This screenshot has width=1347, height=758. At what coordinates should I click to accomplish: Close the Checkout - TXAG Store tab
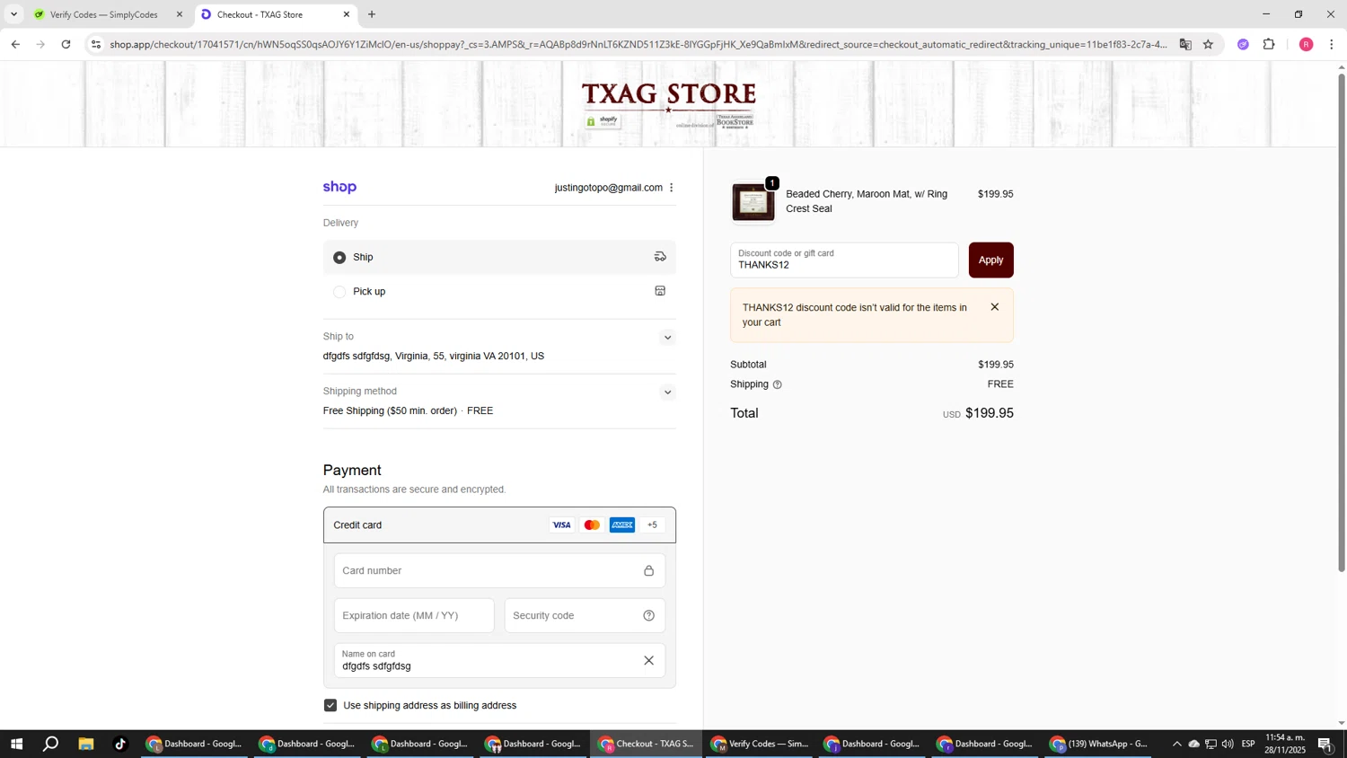347,14
